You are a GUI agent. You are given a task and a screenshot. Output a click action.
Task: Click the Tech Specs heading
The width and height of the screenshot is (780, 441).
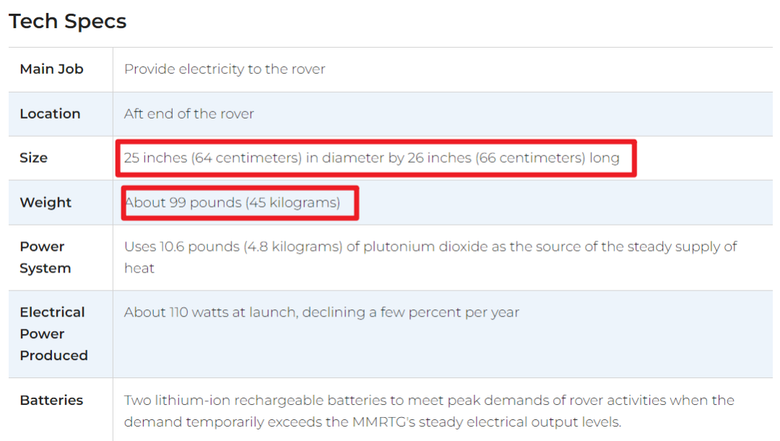(x=68, y=22)
